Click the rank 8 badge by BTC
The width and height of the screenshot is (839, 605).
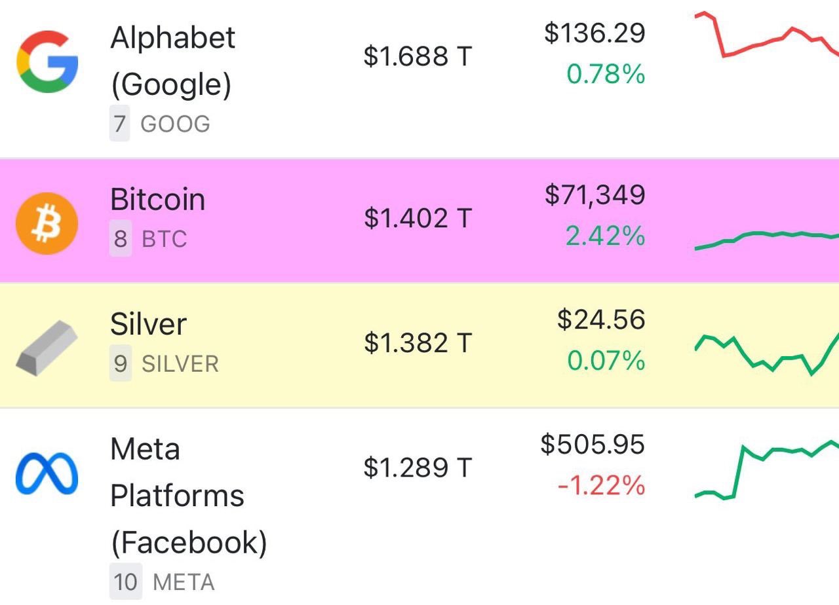coord(120,240)
